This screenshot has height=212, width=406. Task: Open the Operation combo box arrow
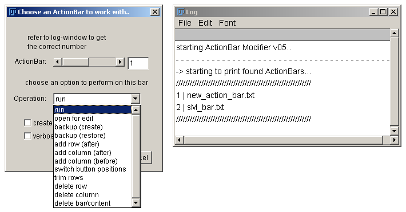tap(136, 99)
